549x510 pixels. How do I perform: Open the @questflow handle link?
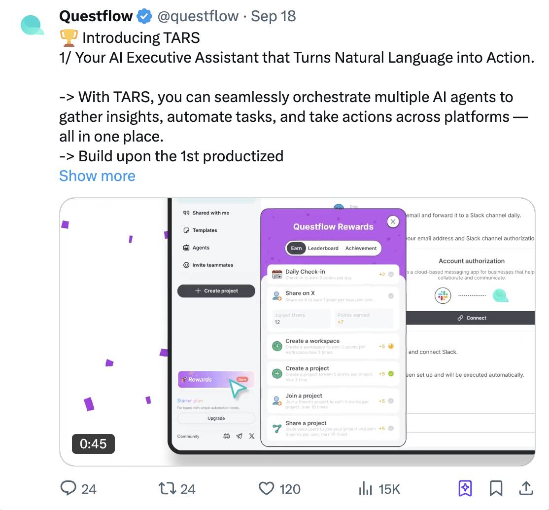(x=198, y=16)
